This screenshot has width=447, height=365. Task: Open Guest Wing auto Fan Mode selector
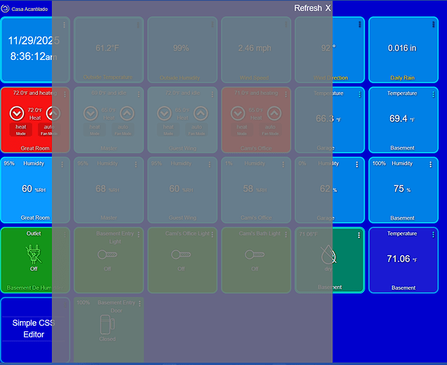coord(196,130)
